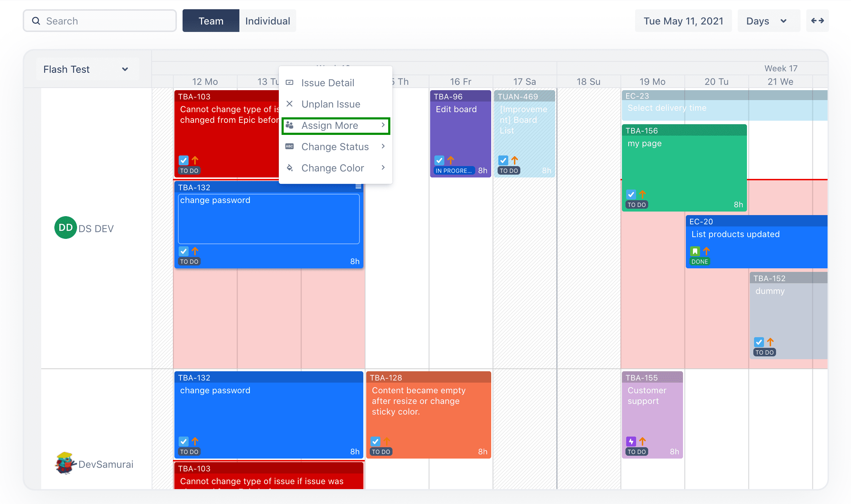The width and height of the screenshot is (851, 504).
Task: Select Change Status menu entry
Action: 336,147
